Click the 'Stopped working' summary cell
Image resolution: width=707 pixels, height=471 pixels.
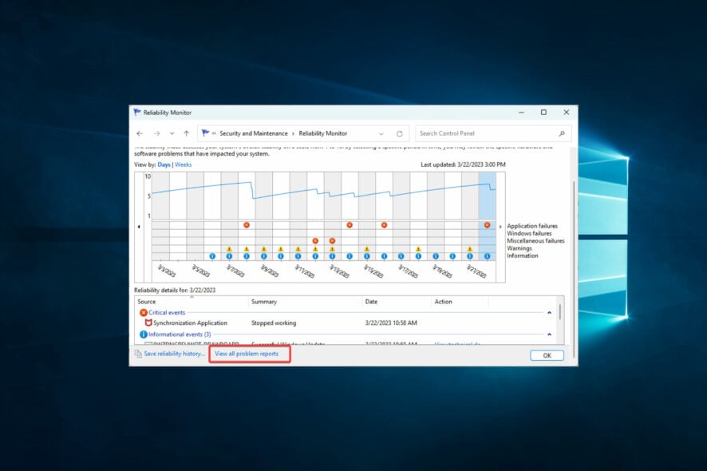tap(274, 323)
